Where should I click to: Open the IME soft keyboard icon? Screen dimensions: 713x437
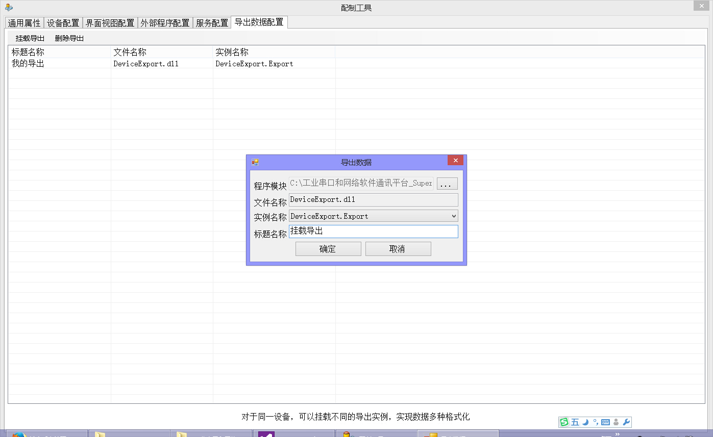click(x=605, y=422)
